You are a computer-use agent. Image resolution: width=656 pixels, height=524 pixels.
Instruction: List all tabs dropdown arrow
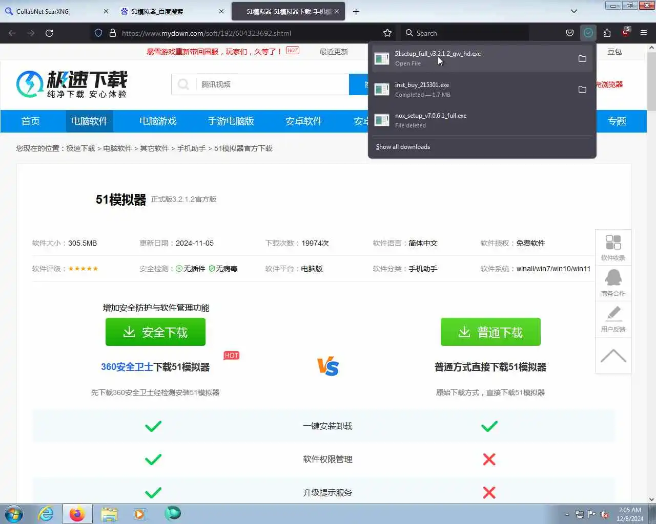(x=574, y=11)
